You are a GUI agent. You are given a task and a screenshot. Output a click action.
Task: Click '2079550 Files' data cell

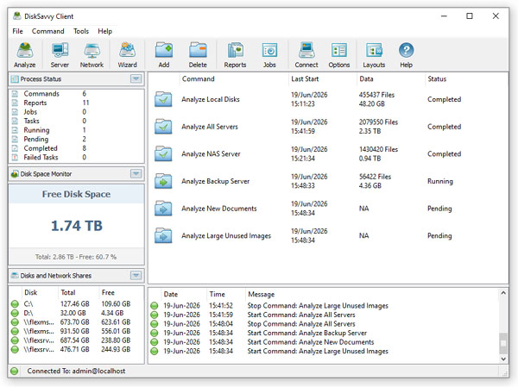[x=378, y=122]
